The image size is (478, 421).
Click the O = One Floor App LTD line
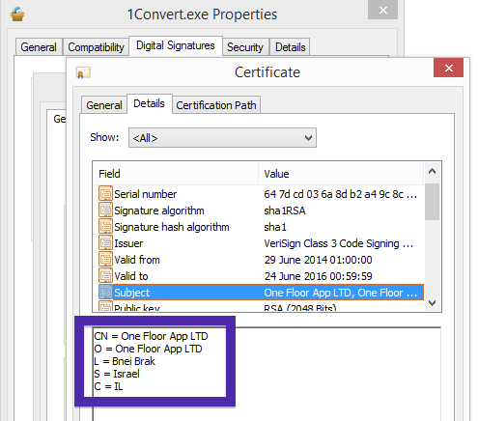coord(148,349)
